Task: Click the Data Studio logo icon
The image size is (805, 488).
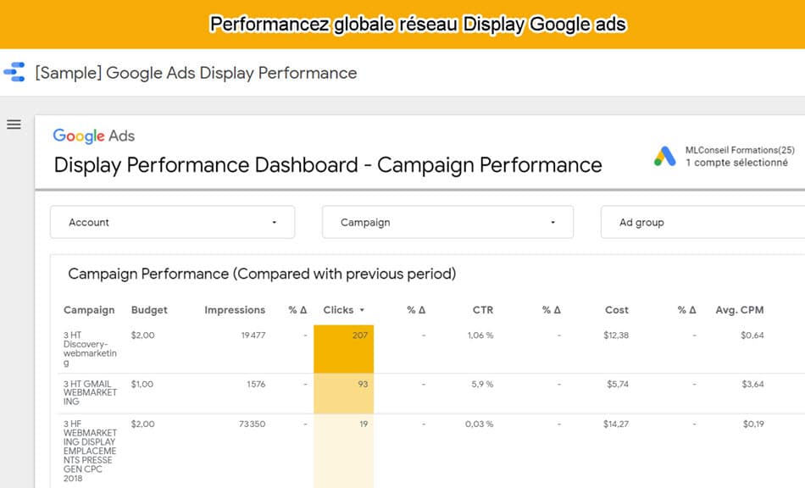Action: [14, 72]
